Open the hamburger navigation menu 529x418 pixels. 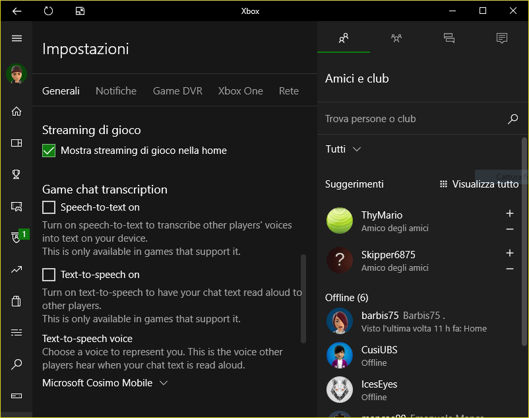(16, 38)
